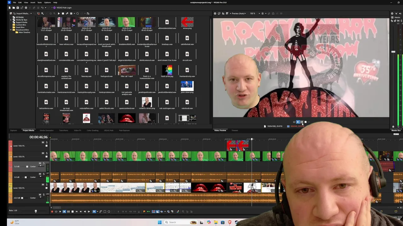Adjust the -42.0 dB track volume slider
This screenshot has height=226, width=403.
pyautogui.click(x=22, y=198)
